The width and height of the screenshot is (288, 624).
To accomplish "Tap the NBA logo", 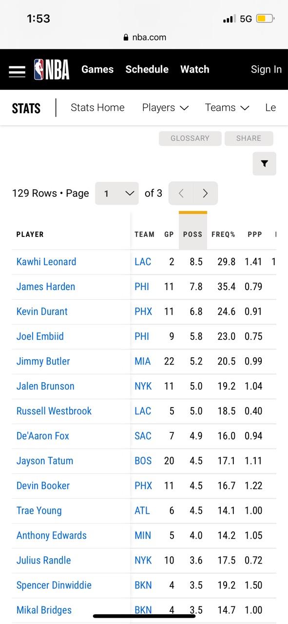I will [52, 70].
